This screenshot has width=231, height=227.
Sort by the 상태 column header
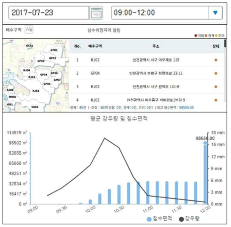point(216,46)
